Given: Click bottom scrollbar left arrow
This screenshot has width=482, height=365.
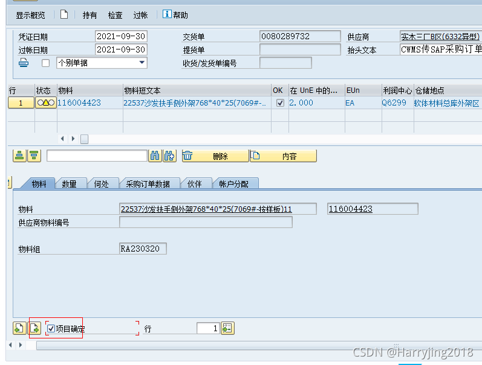Looking at the screenshot, I should [x=10, y=345].
